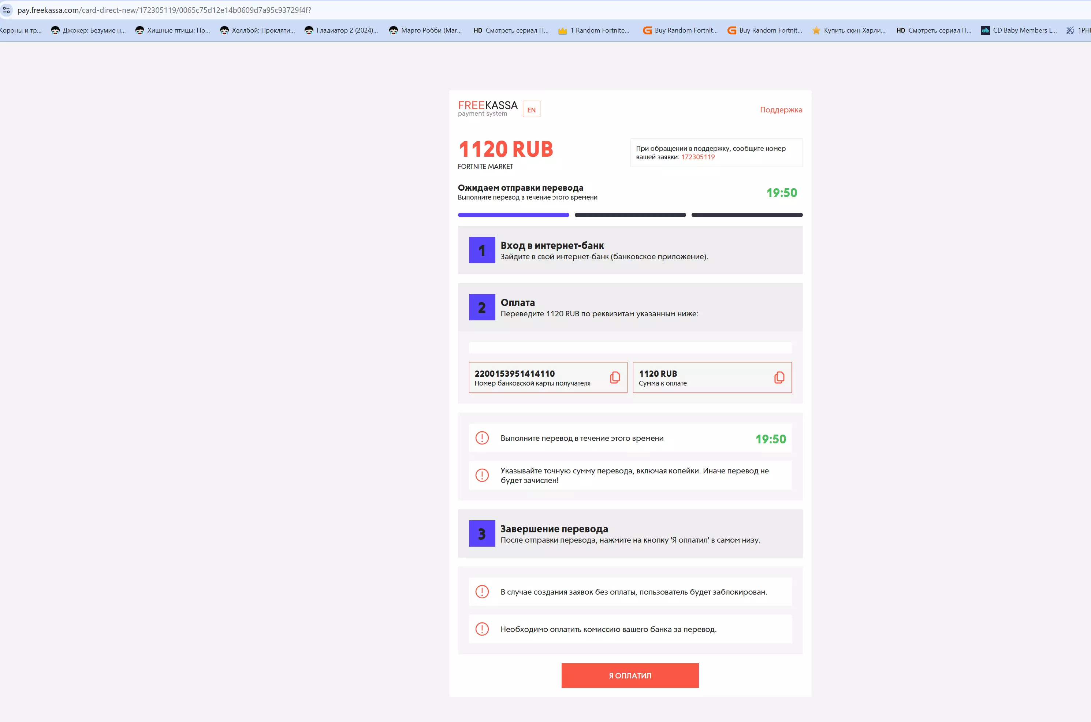Click the countdown timer beside 'Ожидаем отправки перевода'
The height and width of the screenshot is (722, 1091).
pos(782,193)
